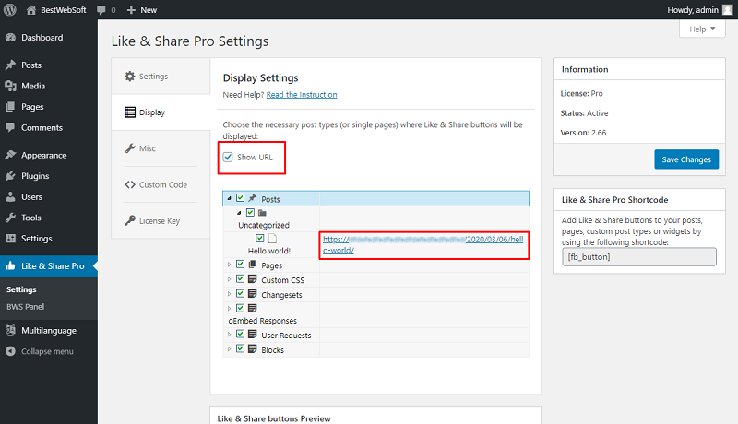This screenshot has width=738, height=424.
Task: Click the admin avatar icon
Action: point(728,10)
